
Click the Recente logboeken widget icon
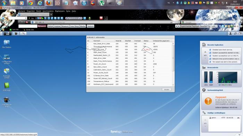pyautogui.click(x=204, y=45)
